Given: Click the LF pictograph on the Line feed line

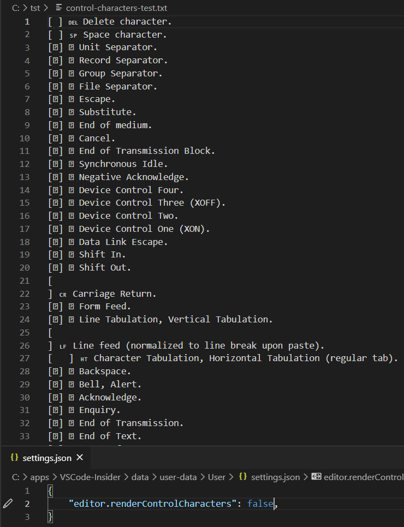Looking at the screenshot, I should [x=63, y=345].
